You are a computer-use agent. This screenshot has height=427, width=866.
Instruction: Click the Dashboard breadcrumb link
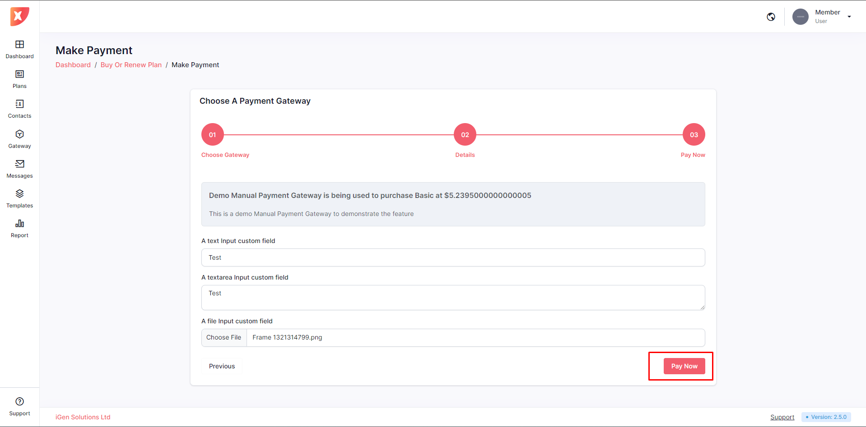click(x=73, y=65)
